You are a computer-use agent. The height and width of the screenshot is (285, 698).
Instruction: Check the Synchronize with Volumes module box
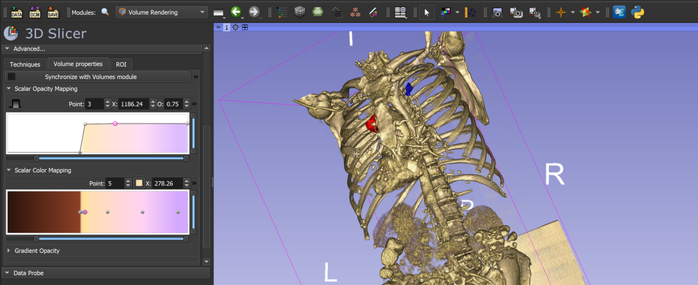11,77
